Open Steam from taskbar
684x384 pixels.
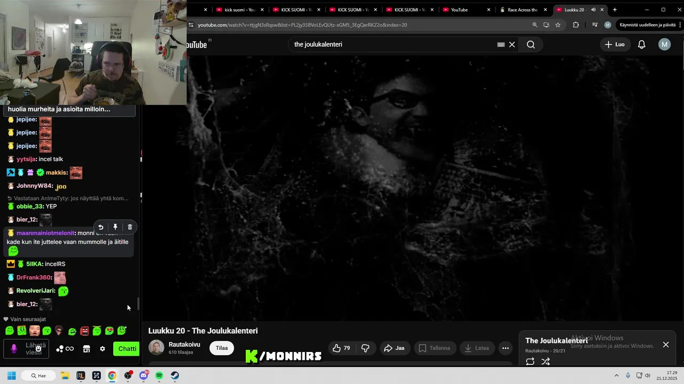175,375
